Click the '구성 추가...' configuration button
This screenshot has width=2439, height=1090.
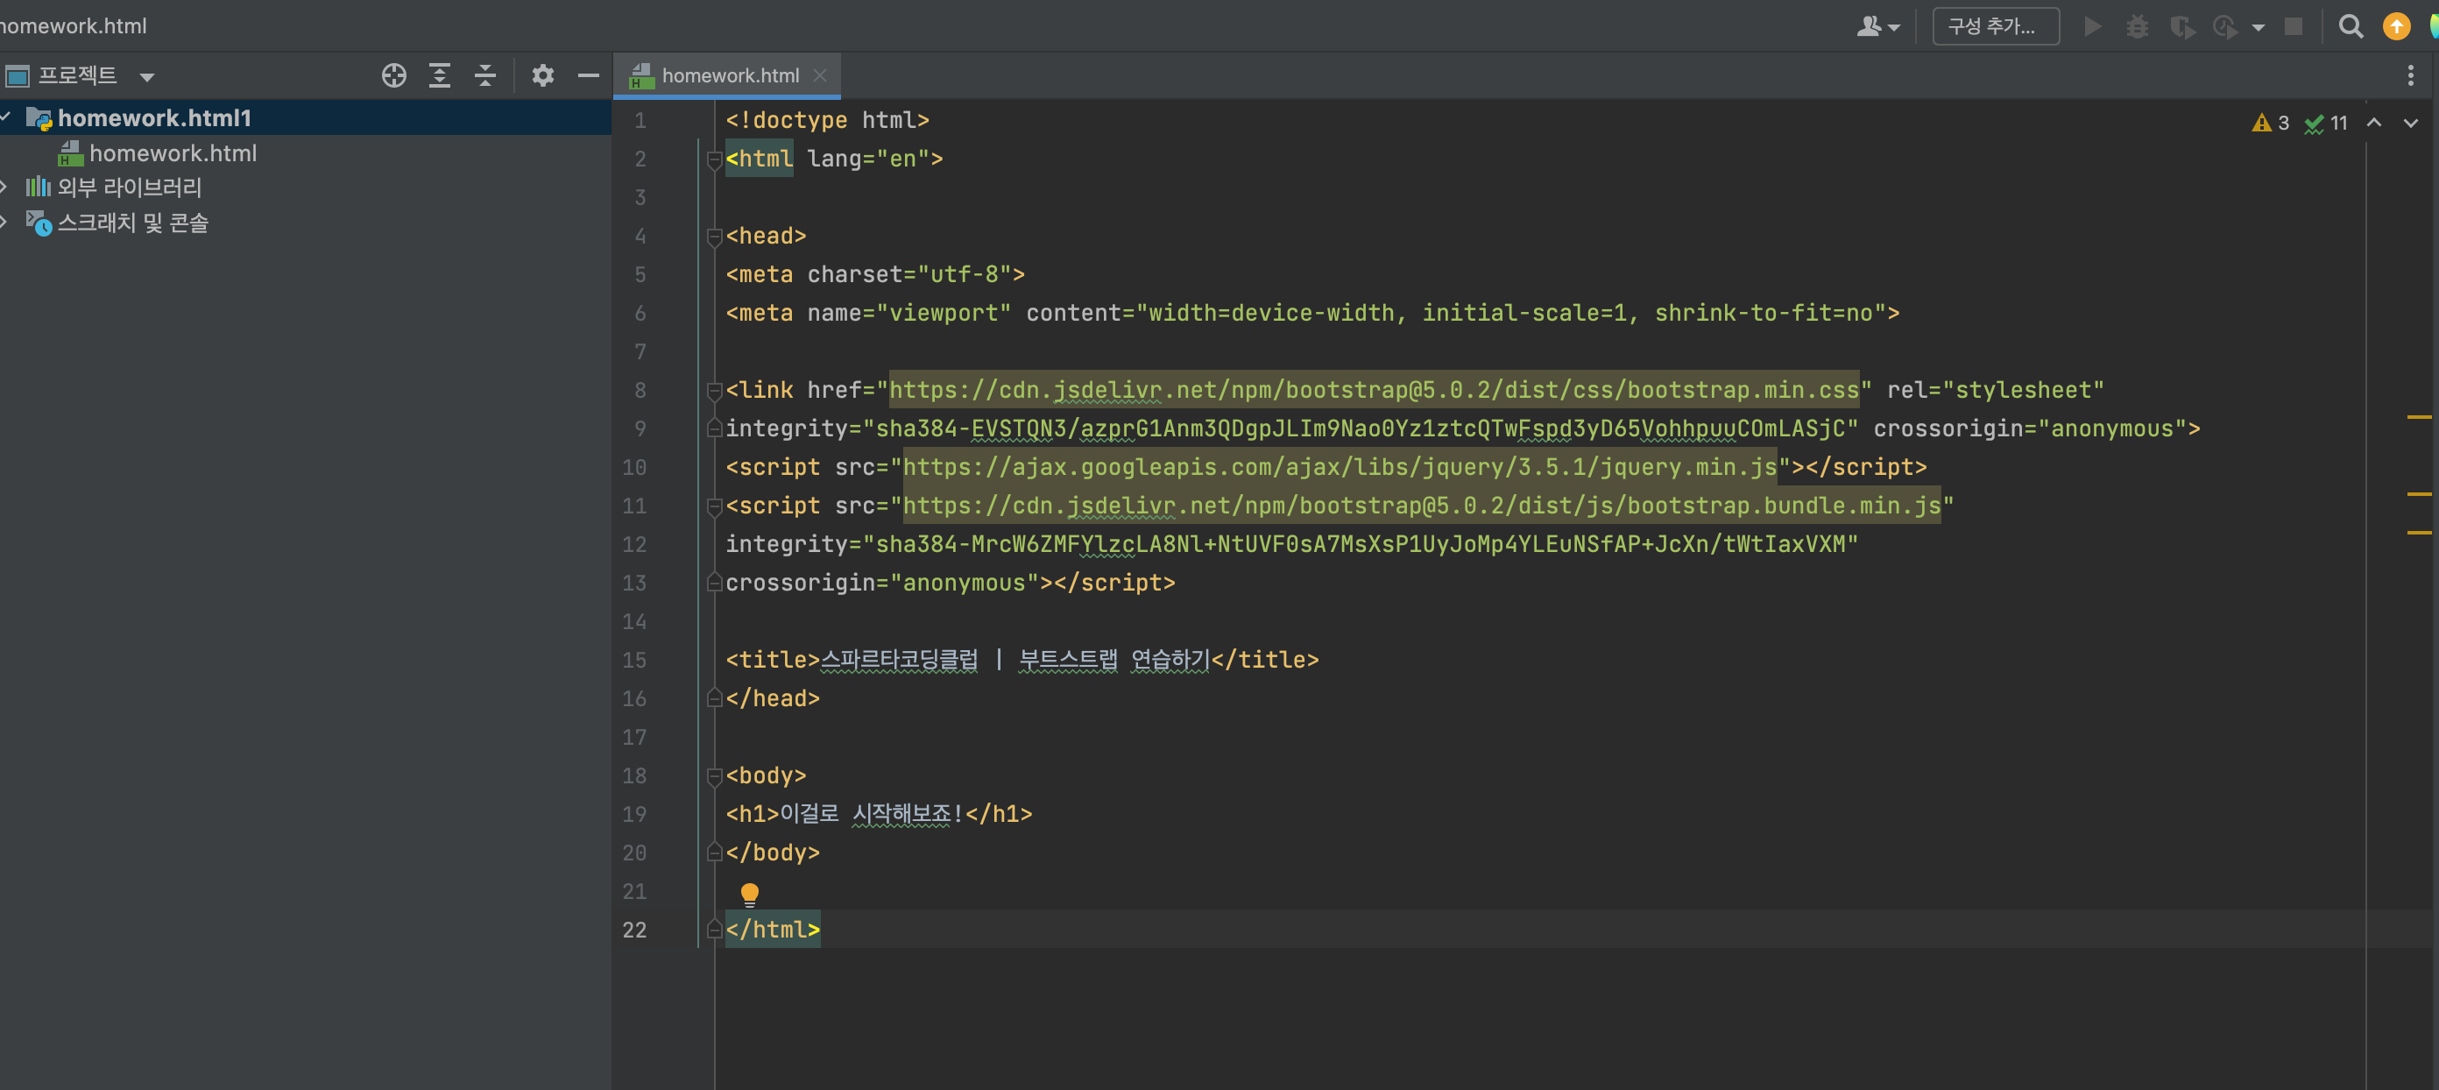point(1994,26)
